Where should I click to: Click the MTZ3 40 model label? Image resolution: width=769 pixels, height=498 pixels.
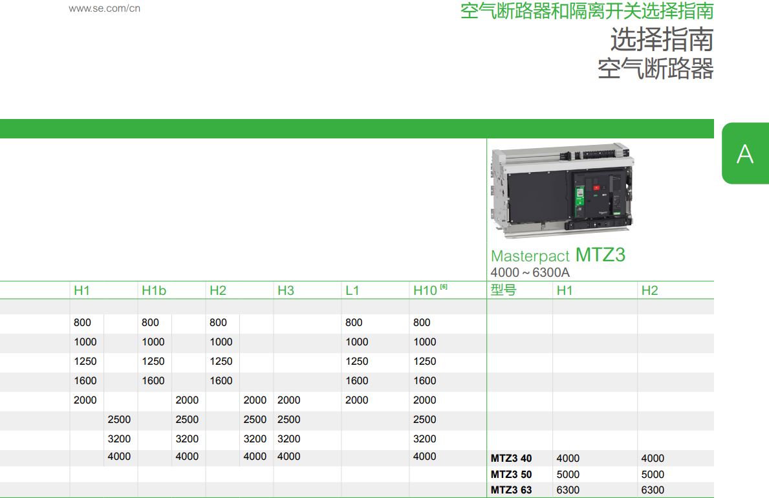(511, 459)
